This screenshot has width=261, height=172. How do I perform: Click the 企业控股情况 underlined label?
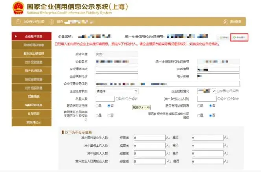point(180,91)
